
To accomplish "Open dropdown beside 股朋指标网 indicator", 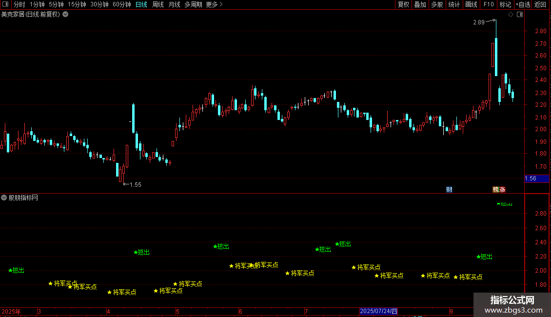I will coord(4,198).
